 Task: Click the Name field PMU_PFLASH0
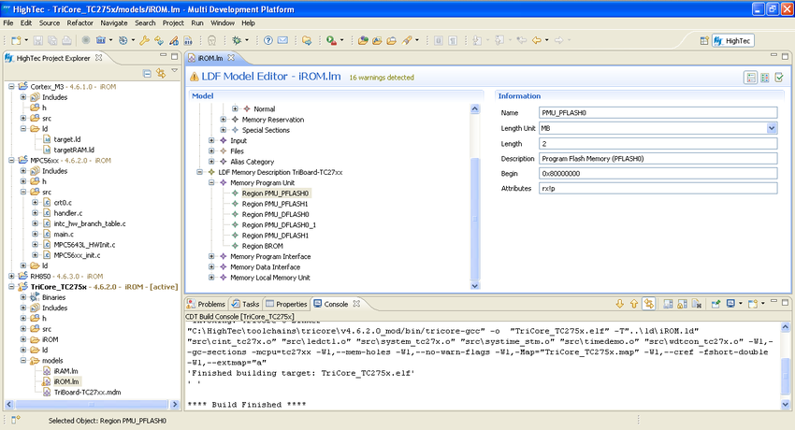658,113
